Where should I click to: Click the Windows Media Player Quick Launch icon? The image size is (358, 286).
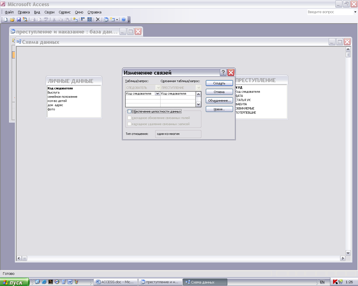tap(57, 282)
